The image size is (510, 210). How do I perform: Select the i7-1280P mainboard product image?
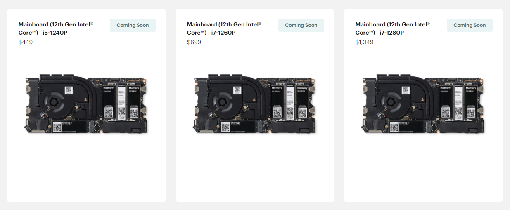pos(423,104)
